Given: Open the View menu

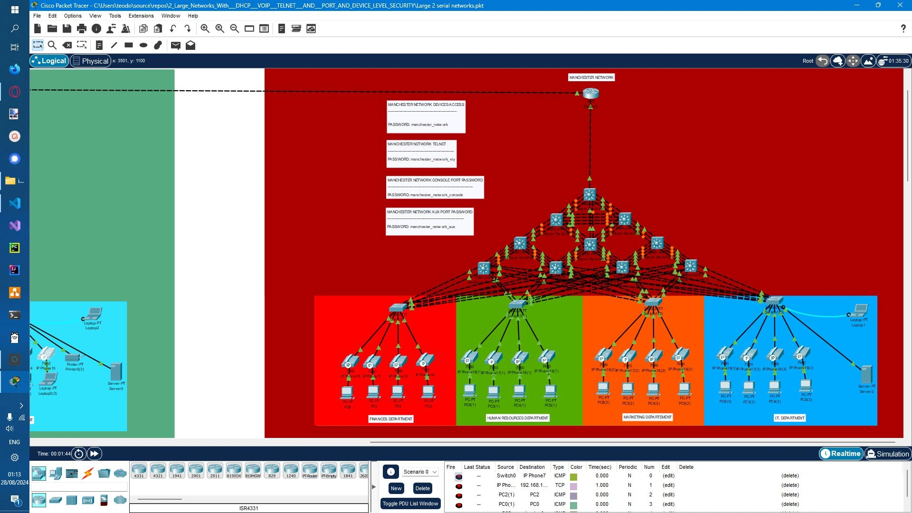Looking at the screenshot, I should click(95, 16).
